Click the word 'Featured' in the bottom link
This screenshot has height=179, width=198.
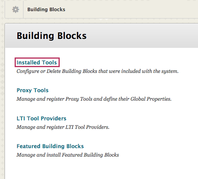tap(29, 146)
